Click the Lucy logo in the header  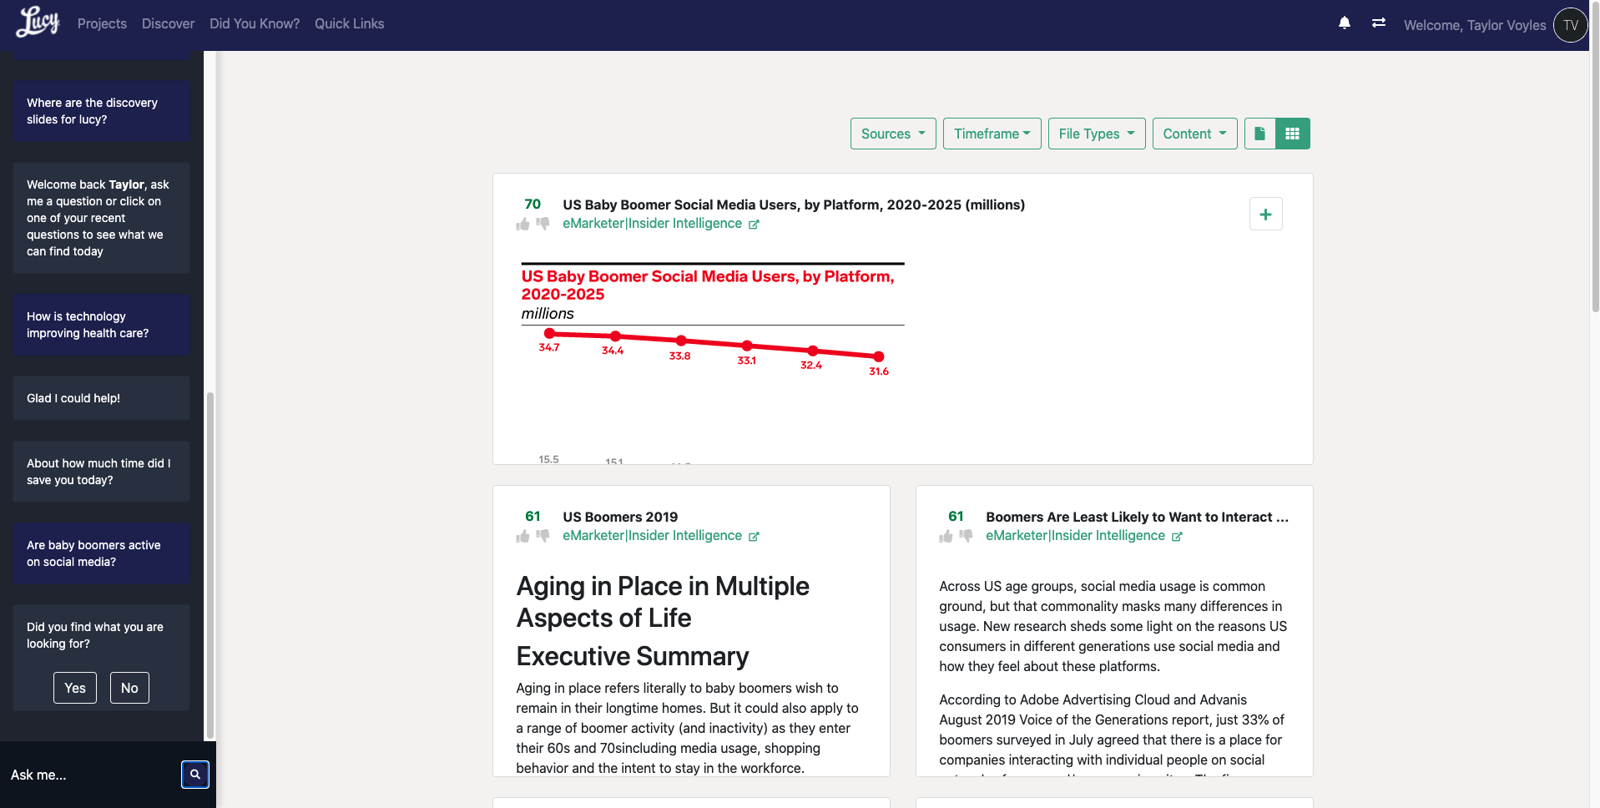click(38, 23)
